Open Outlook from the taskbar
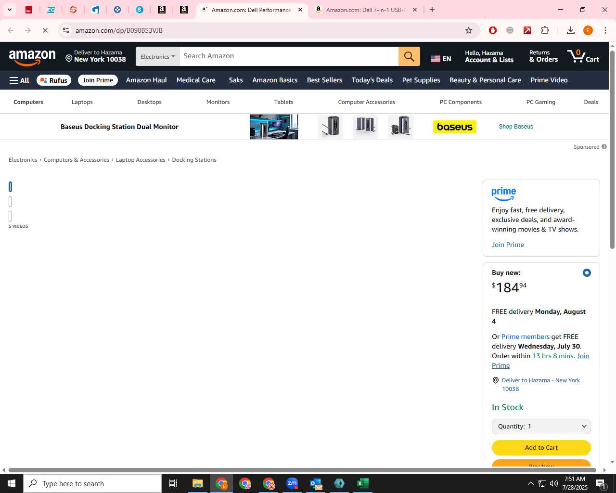Image resolution: width=616 pixels, height=493 pixels. pos(316,483)
